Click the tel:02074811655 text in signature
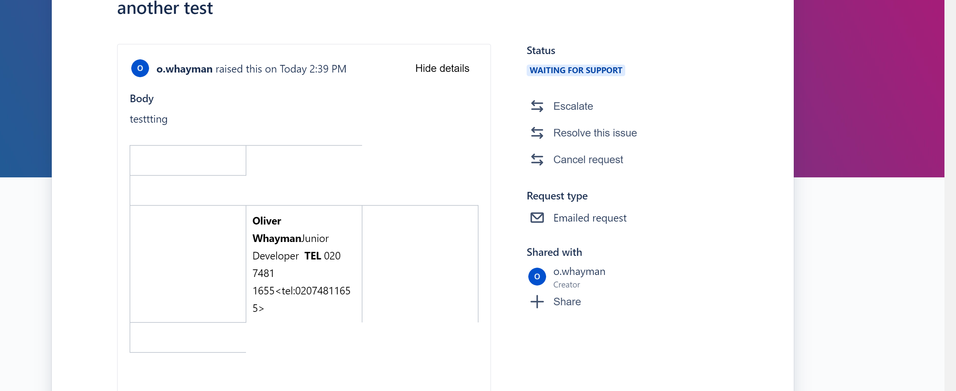The height and width of the screenshot is (391, 956). (x=301, y=299)
